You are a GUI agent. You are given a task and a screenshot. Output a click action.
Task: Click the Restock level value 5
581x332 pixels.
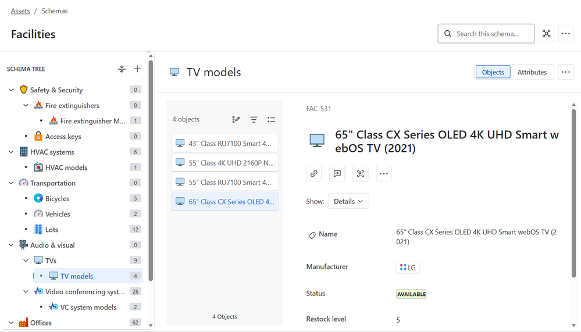398,320
